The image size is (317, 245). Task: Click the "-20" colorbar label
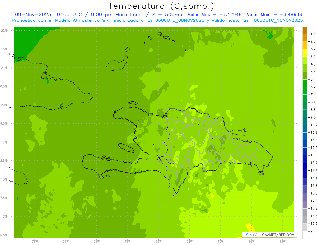(x=311, y=231)
